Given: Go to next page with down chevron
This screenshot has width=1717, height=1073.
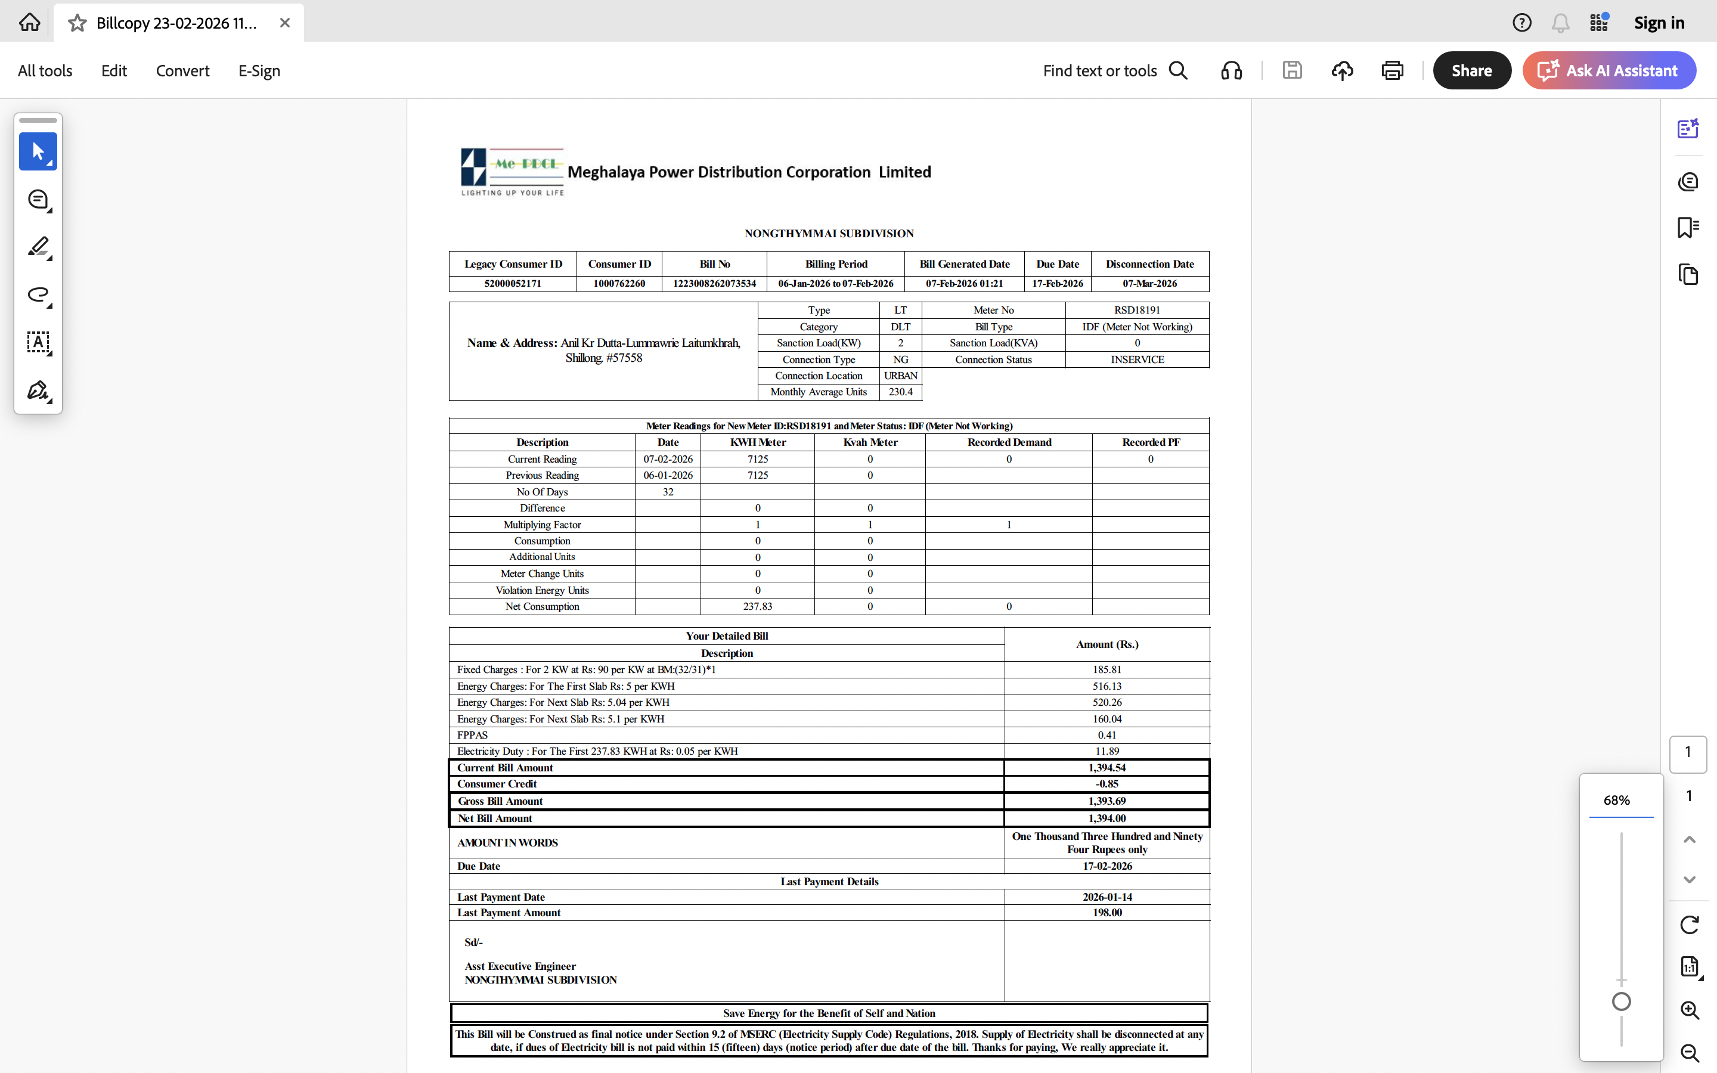Looking at the screenshot, I should [1690, 879].
